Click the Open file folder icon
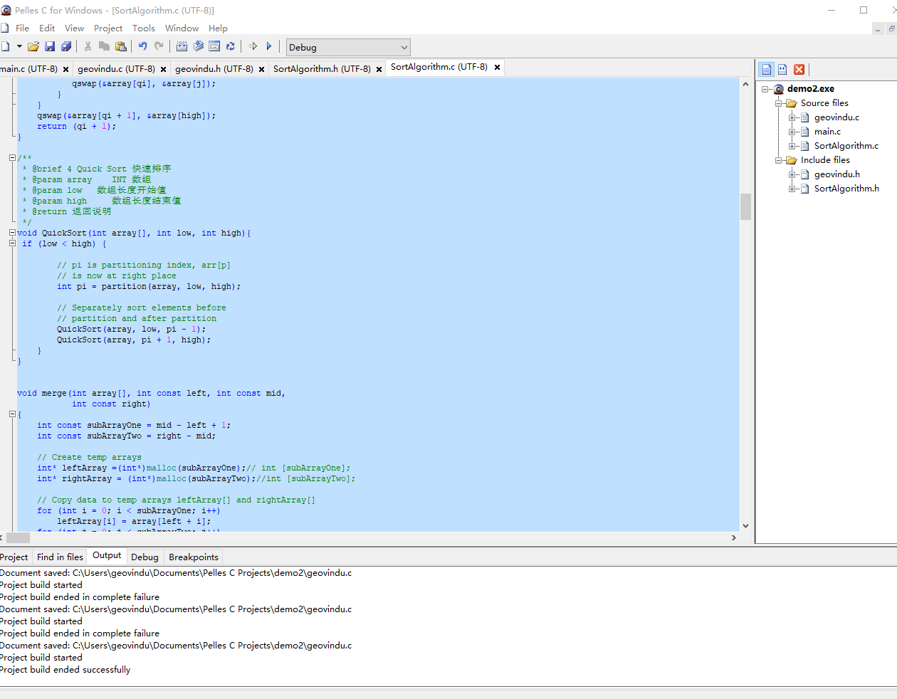Screen dimensions: 897x699 click(x=33, y=47)
